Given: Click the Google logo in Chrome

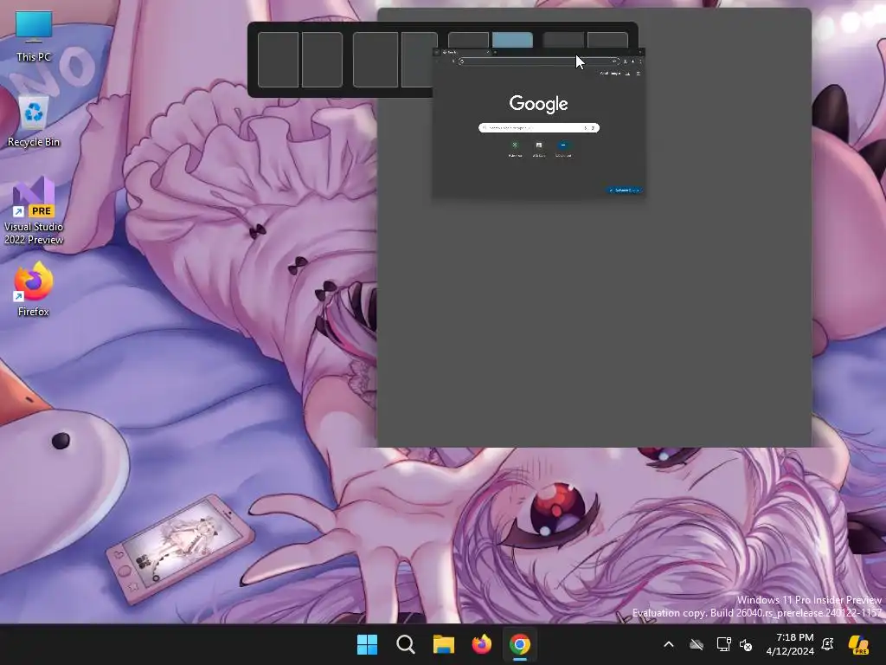Looking at the screenshot, I should coord(538,104).
